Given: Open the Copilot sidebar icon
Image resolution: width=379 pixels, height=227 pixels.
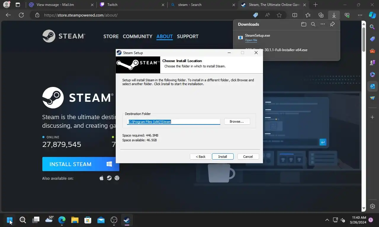Looking at the screenshot, I should pos(372,15).
